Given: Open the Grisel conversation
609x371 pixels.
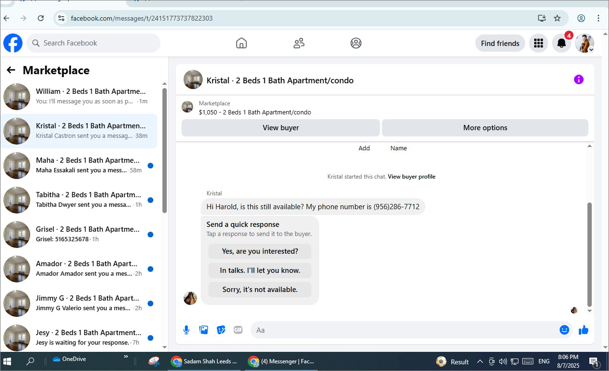Looking at the screenshot, I should [x=79, y=234].
